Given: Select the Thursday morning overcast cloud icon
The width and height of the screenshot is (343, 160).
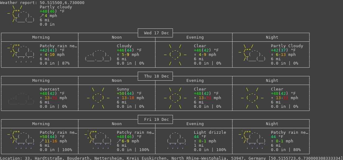Looking at the screenshot, I should click(x=21, y=98).
